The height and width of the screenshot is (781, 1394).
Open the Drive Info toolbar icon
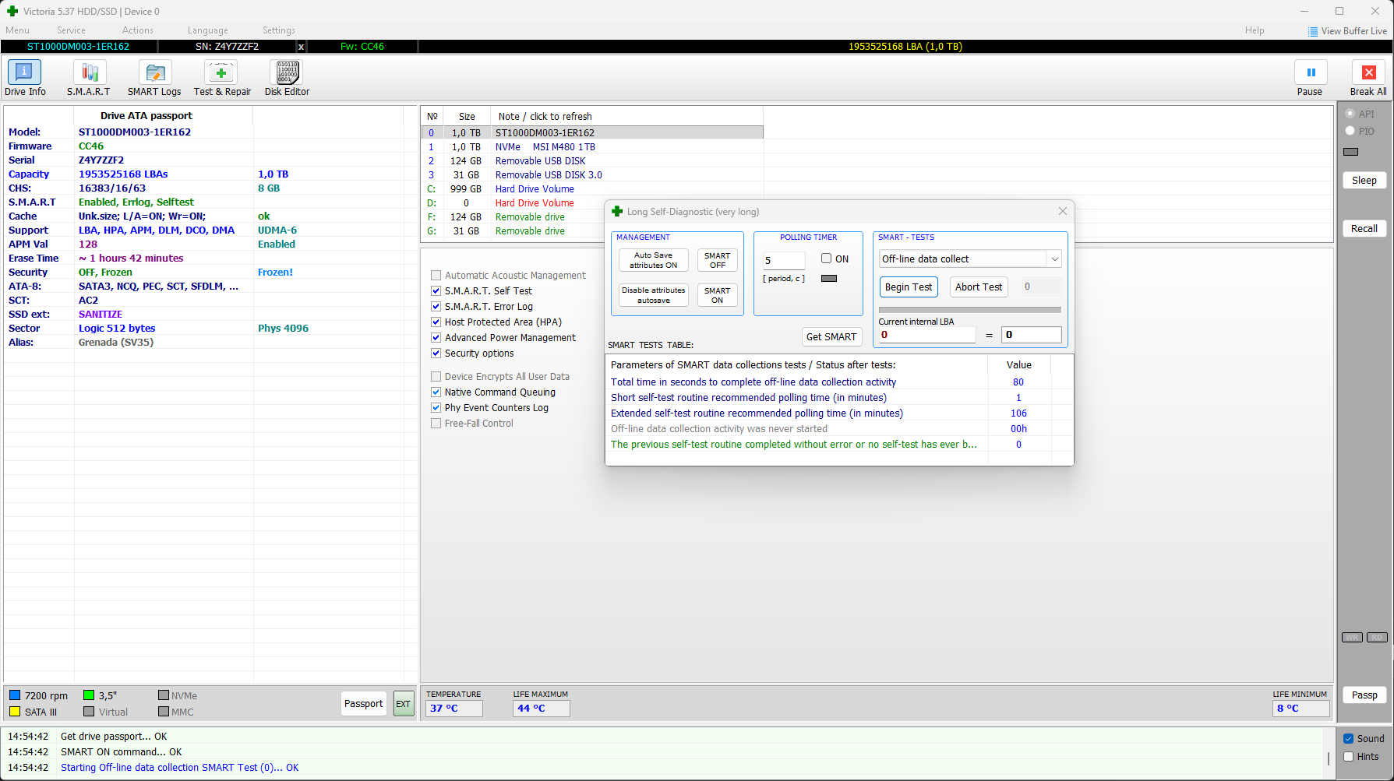pyautogui.click(x=24, y=72)
